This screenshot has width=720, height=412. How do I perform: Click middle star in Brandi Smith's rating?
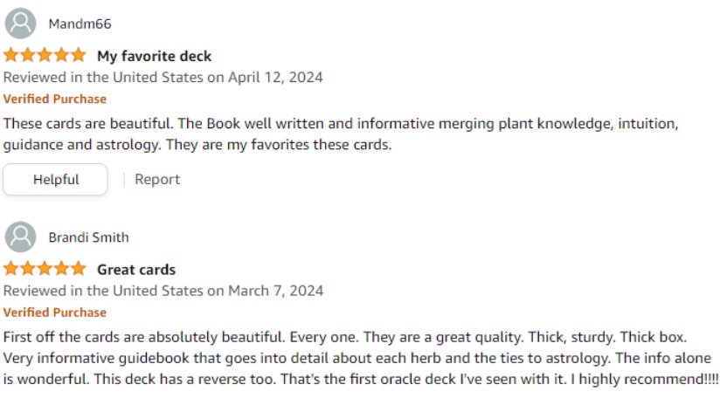click(45, 269)
